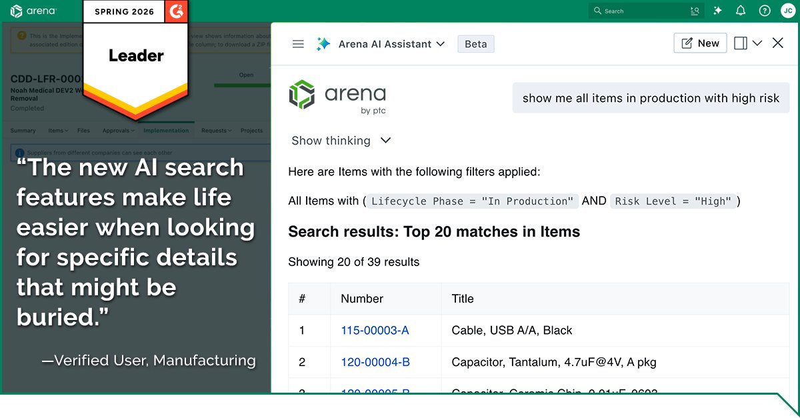This screenshot has height=418, width=800.
Task: Click the Risk Level = "High" filter chip
Action: click(x=673, y=201)
